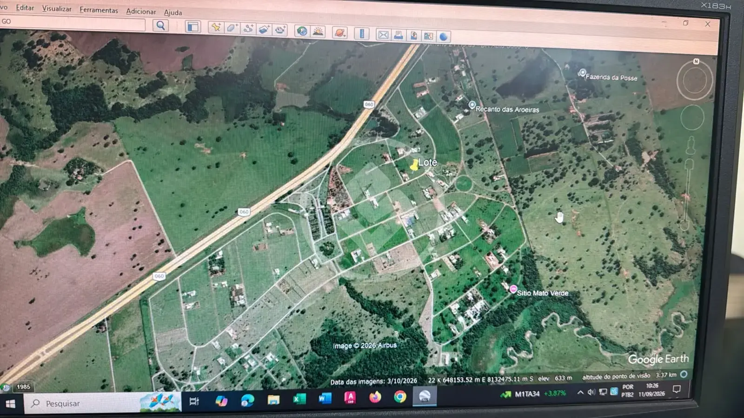Choose the Add Image Overlay tool
The width and height of the screenshot is (744, 418).
click(264, 29)
